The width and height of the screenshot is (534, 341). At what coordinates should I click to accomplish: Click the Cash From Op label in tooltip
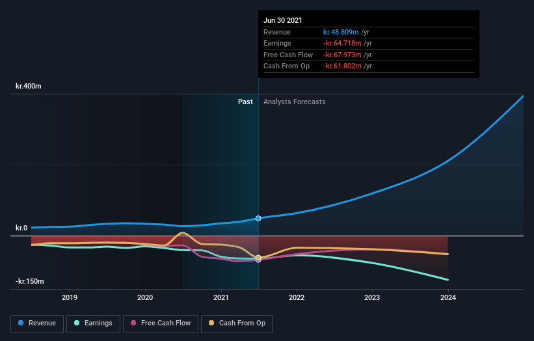286,66
